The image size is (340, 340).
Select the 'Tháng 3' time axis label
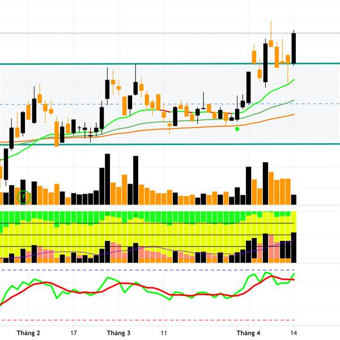click(118, 333)
